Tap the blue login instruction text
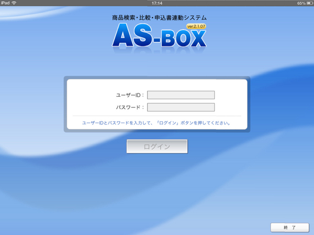This screenshot has height=235, width=314. pos(157,124)
